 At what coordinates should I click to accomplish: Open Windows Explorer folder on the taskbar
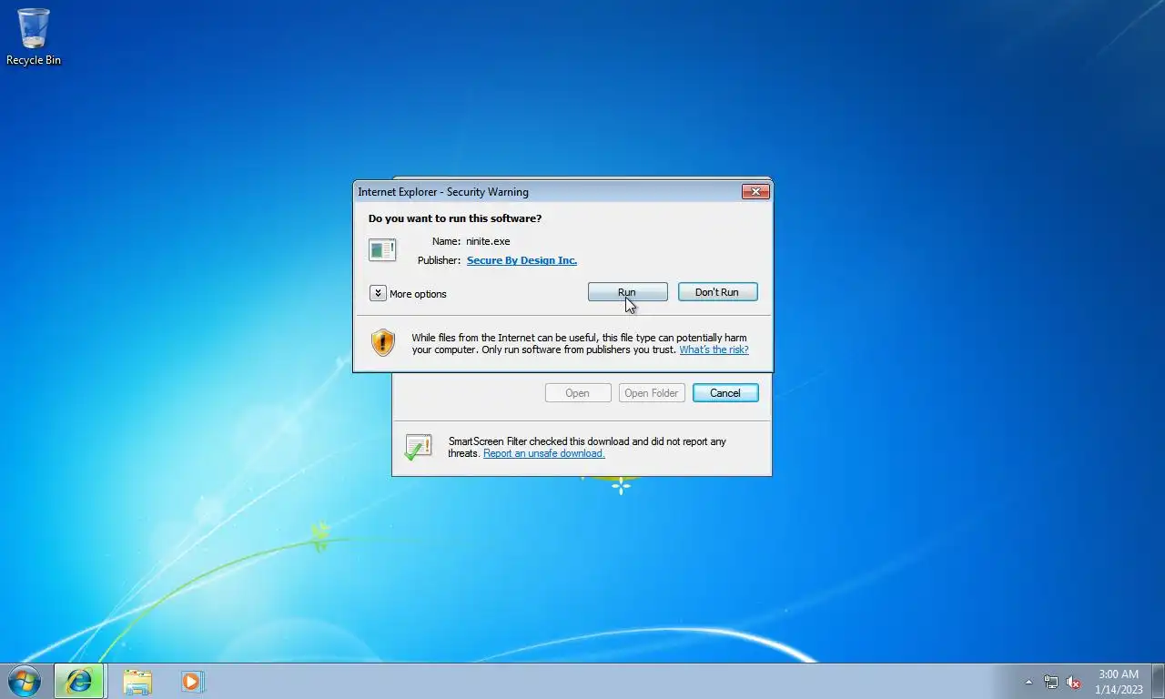pyautogui.click(x=137, y=681)
